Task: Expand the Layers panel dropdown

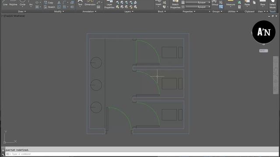Action: pos(129,12)
